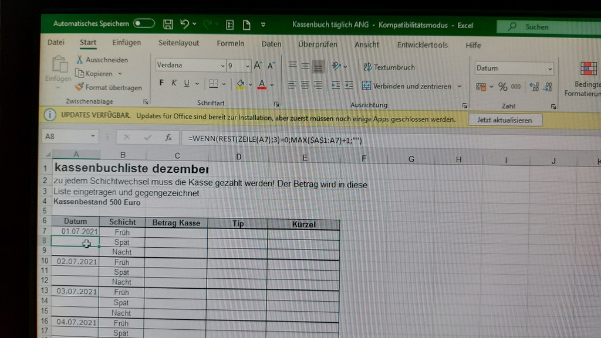The width and height of the screenshot is (601, 338).
Task: Click the fx insert function icon
Action: tap(168, 138)
